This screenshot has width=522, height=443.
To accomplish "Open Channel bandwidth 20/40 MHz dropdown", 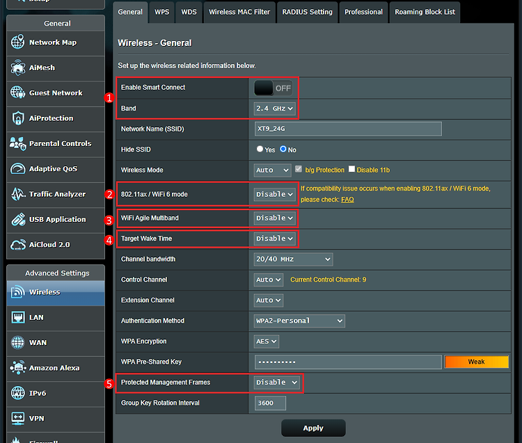I will (293, 259).
